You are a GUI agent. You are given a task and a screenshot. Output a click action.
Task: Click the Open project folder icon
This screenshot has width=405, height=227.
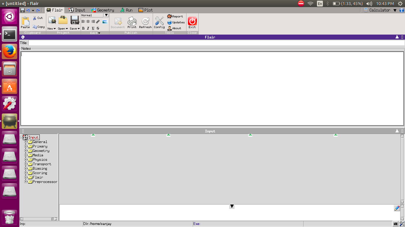click(x=63, y=20)
